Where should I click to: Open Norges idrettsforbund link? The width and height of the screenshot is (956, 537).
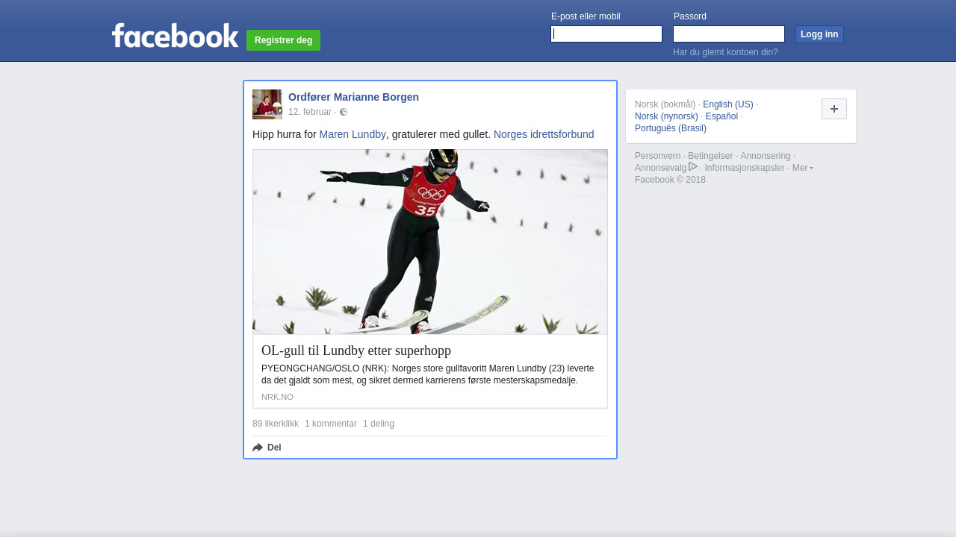click(x=544, y=134)
